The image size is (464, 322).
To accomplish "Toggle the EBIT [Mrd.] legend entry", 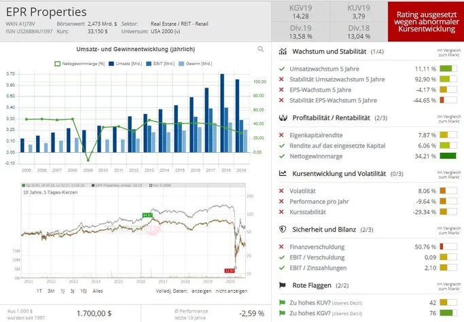I will (x=160, y=64).
